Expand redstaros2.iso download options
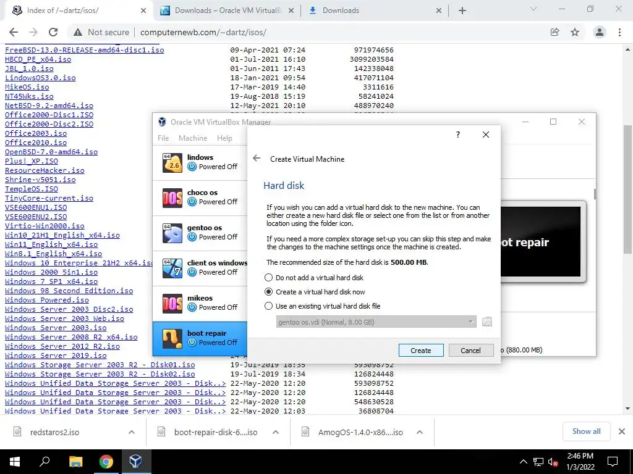633x474 pixels. coord(132,432)
